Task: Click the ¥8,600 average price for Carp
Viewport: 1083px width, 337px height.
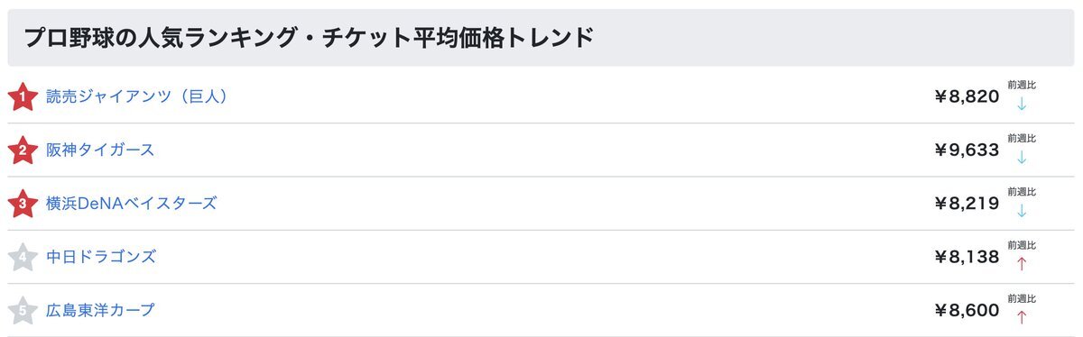Action: pos(967,310)
